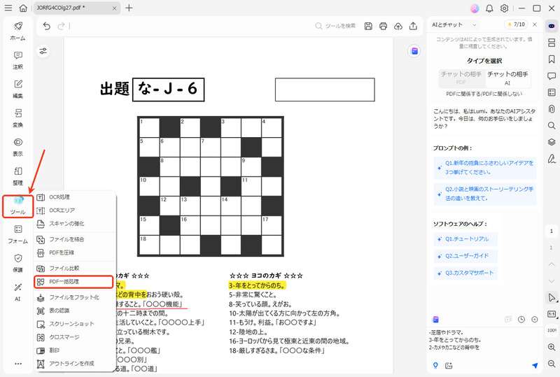Choose PDFを圧縮 menu item
This screenshot has width=560, height=377.
coord(76,252)
